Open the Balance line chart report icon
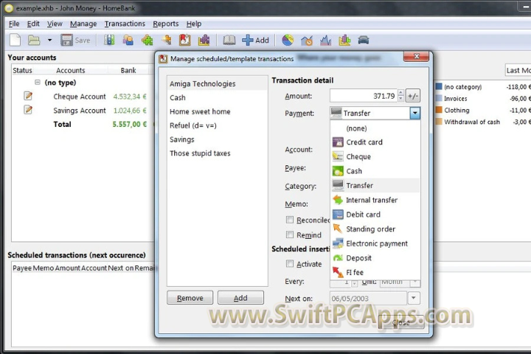Screen dimensions: 531x354 click(x=326, y=40)
